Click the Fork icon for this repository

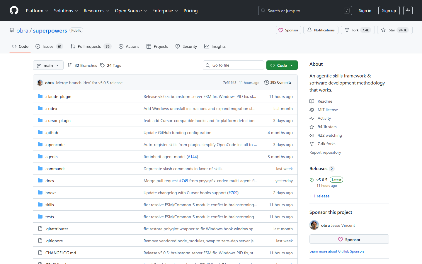coord(346,30)
